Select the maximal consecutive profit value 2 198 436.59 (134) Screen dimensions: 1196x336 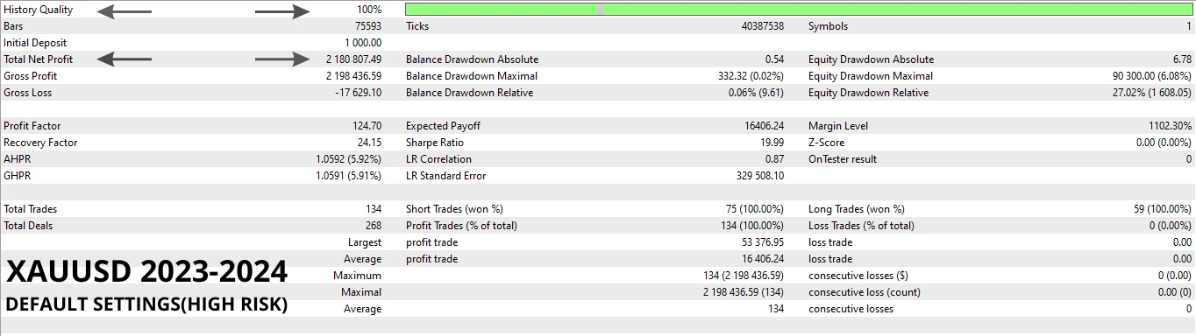[744, 292]
